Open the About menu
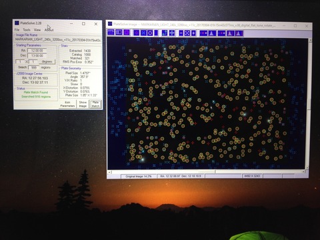The width and height of the screenshot is (320, 240). point(49,30)
